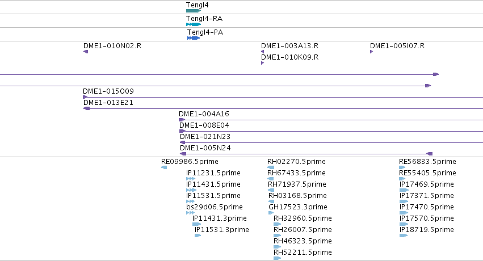The height and width of the screenshot is (261, 483).
Task: Select the blue Tengl4-PA coding glyph
Action: (194, 38)
